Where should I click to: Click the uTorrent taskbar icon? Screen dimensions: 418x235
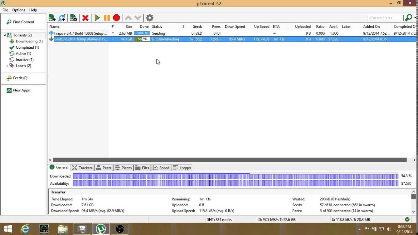point(101,229)
